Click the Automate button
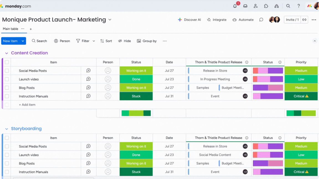 243,20
